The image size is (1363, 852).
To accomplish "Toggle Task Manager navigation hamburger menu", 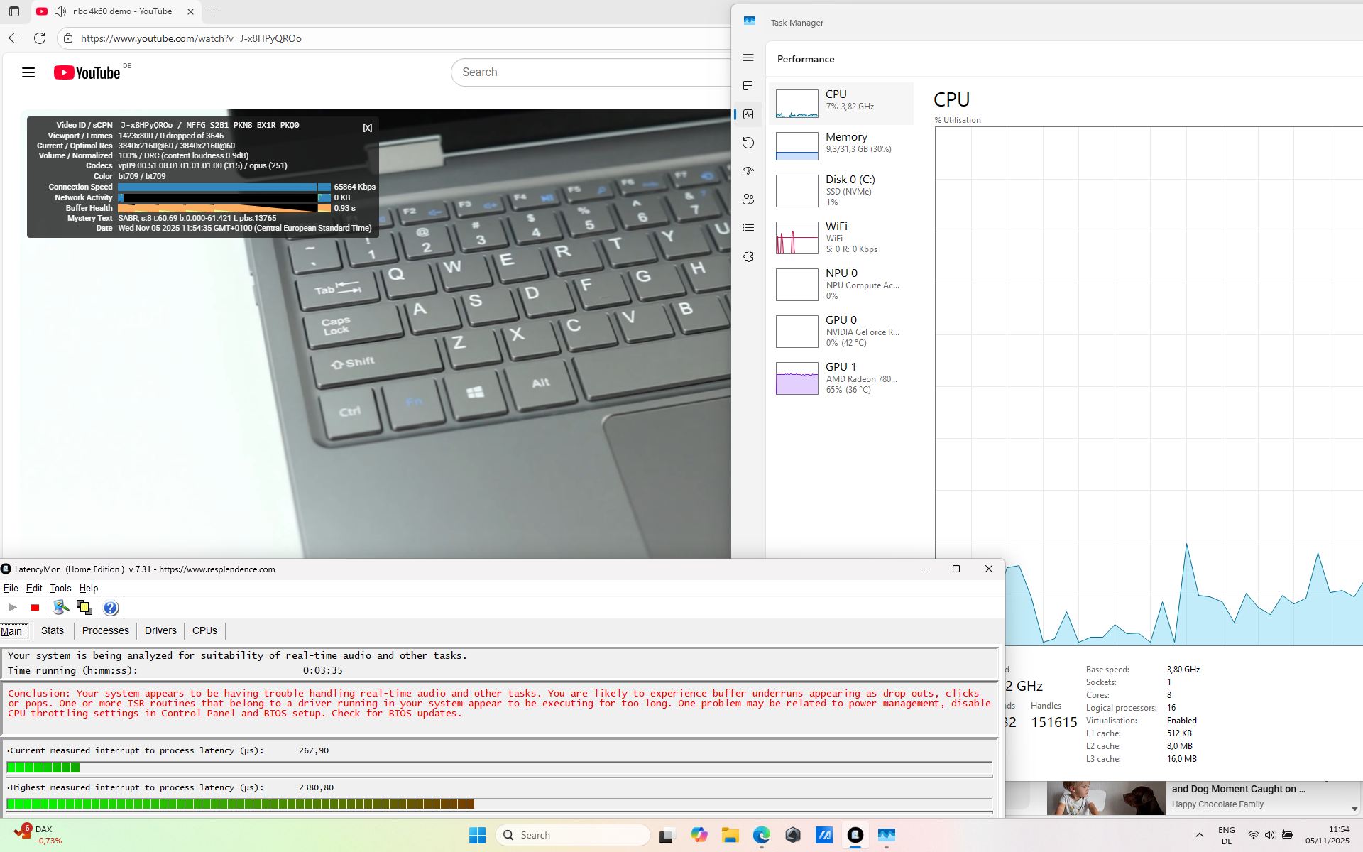I will (748, 58).
